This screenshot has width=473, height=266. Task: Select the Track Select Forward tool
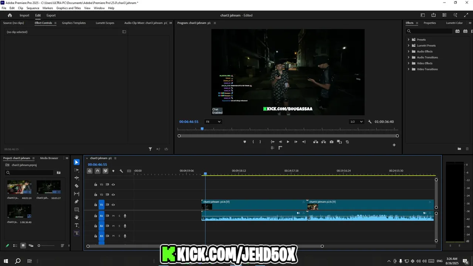[x=76, y=170]
